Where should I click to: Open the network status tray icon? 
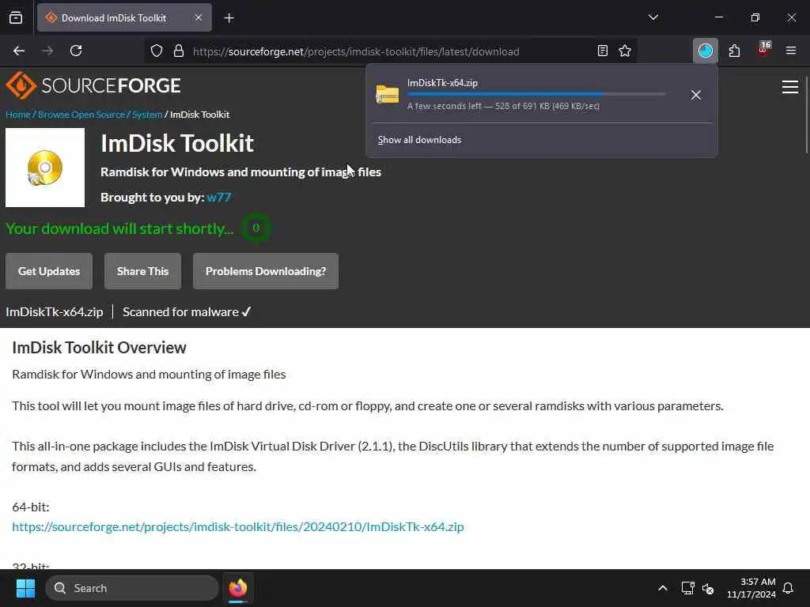point(687,588)
